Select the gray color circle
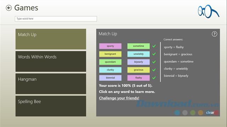227x127 pixels. (x=185, y=113)
